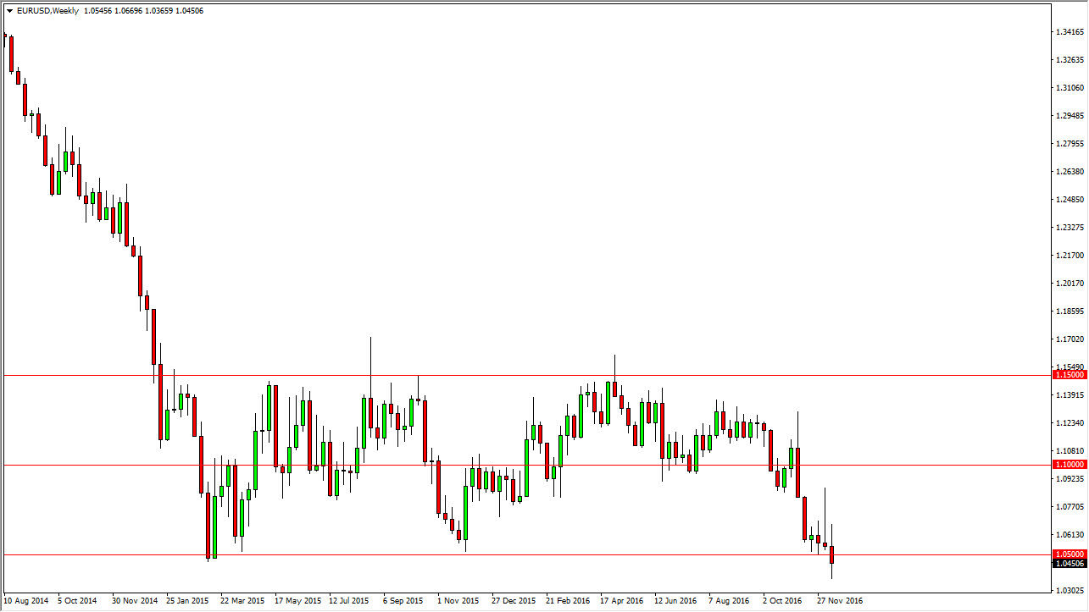Click the 30 Nov 2014 date label

[135, 601]
